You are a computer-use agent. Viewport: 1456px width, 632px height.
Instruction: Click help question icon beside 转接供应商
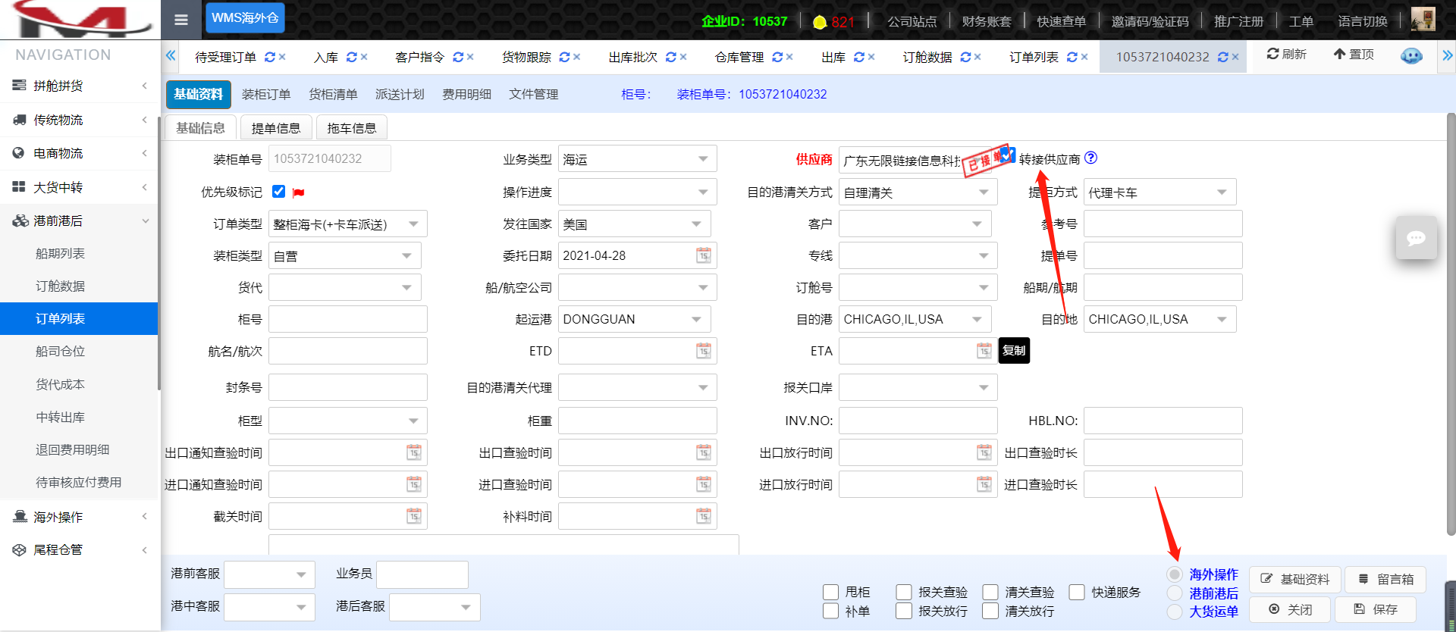tap(1090, 158)
